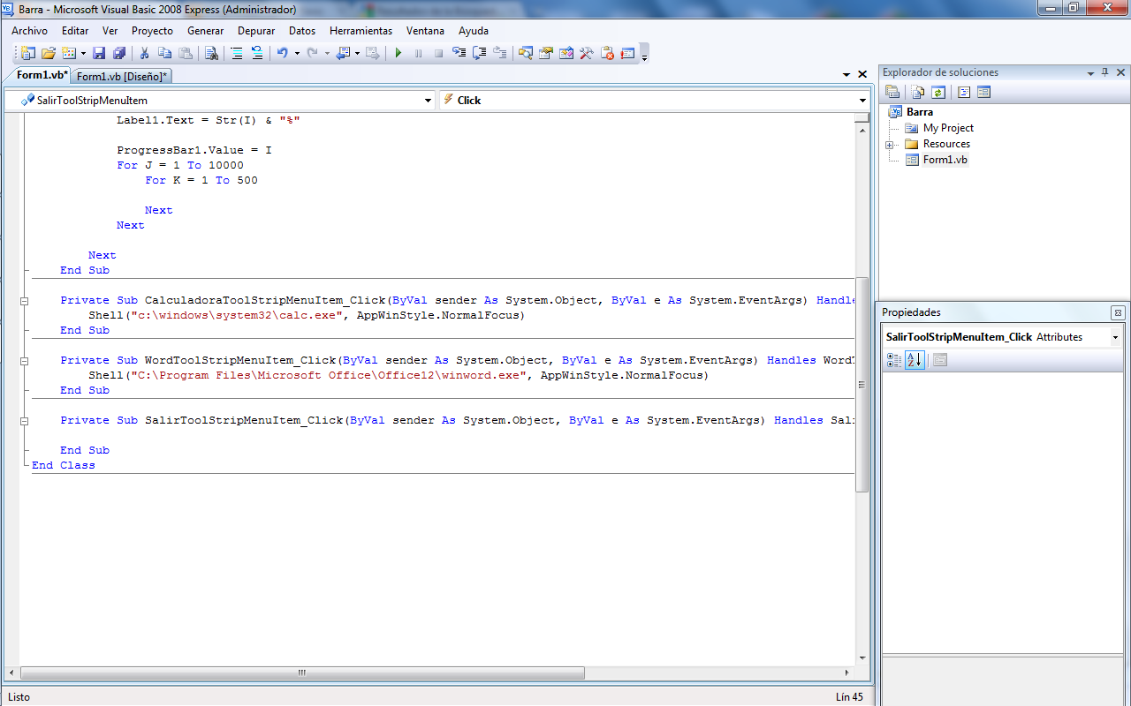Image resolution: width=1131 pixels, height=706 pixels.
Task: Click the Open File folder icon
Action: click(49, 53)
